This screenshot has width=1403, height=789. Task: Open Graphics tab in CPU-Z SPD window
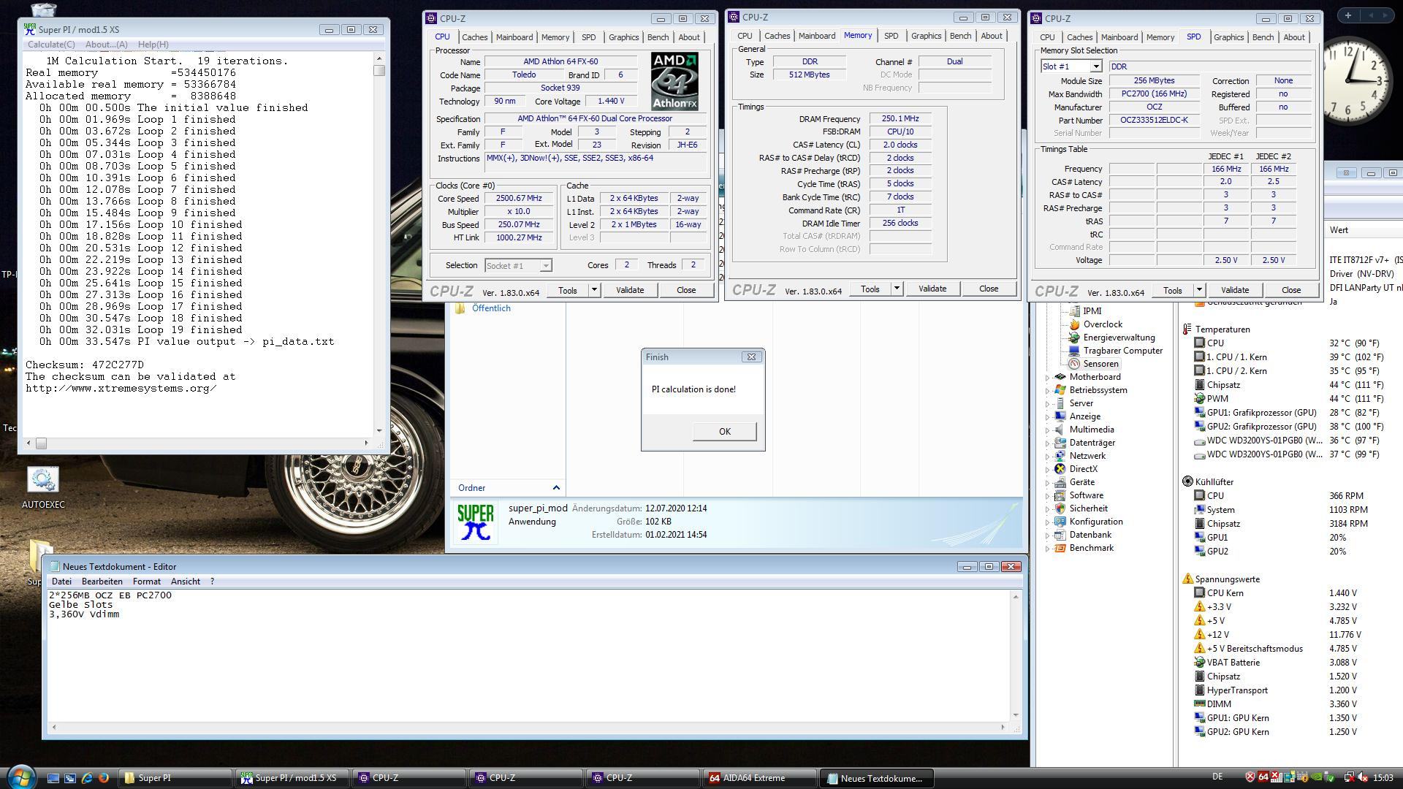[1228, 37]
